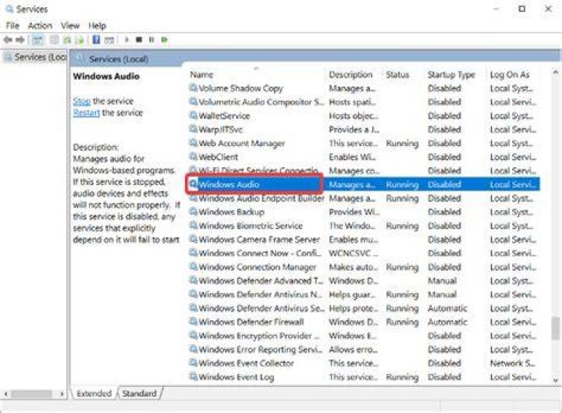The image size is (562, 413).
Task: Select Windows Defender Advanced Threat service
Action: click(364, 280)
